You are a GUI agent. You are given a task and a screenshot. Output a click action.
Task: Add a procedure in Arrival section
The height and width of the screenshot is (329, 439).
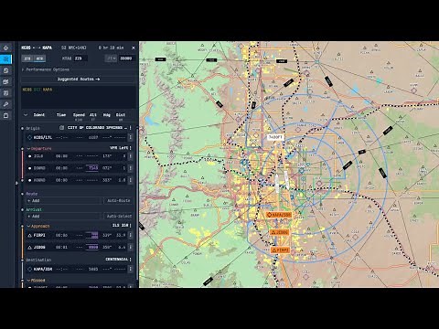point(63,217)
